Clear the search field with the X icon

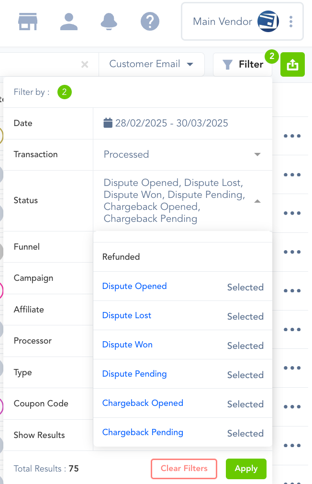[85, 64]
